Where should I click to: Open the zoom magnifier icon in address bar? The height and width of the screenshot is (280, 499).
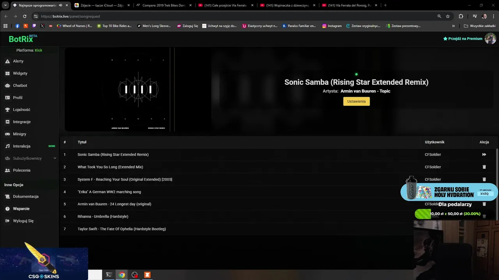point(439,16)
